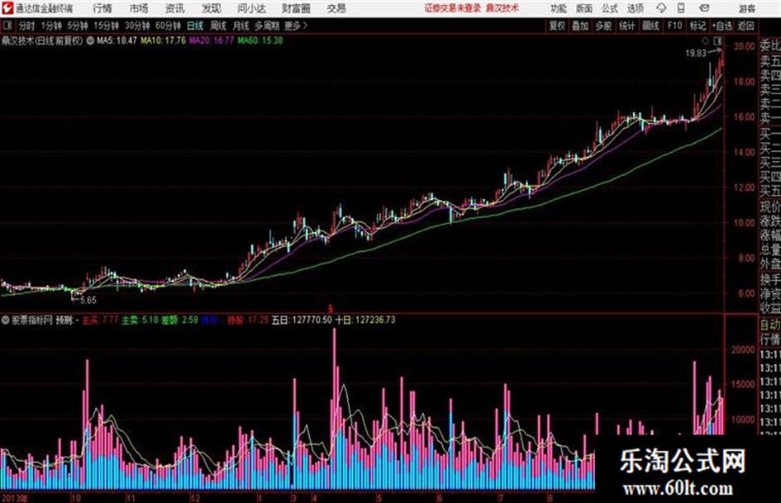Toggle the side panel icon at chart corner
The width and height of the screenshot is (781, 503).
coord(717,40)
